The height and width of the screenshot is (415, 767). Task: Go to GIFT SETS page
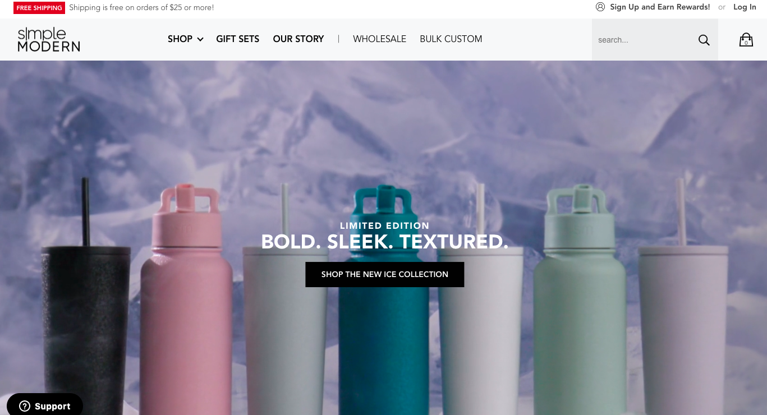click(x=238, y=39)
